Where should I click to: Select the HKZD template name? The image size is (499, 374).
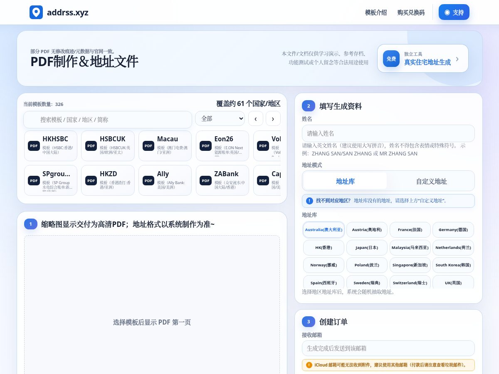coord(108,174)
